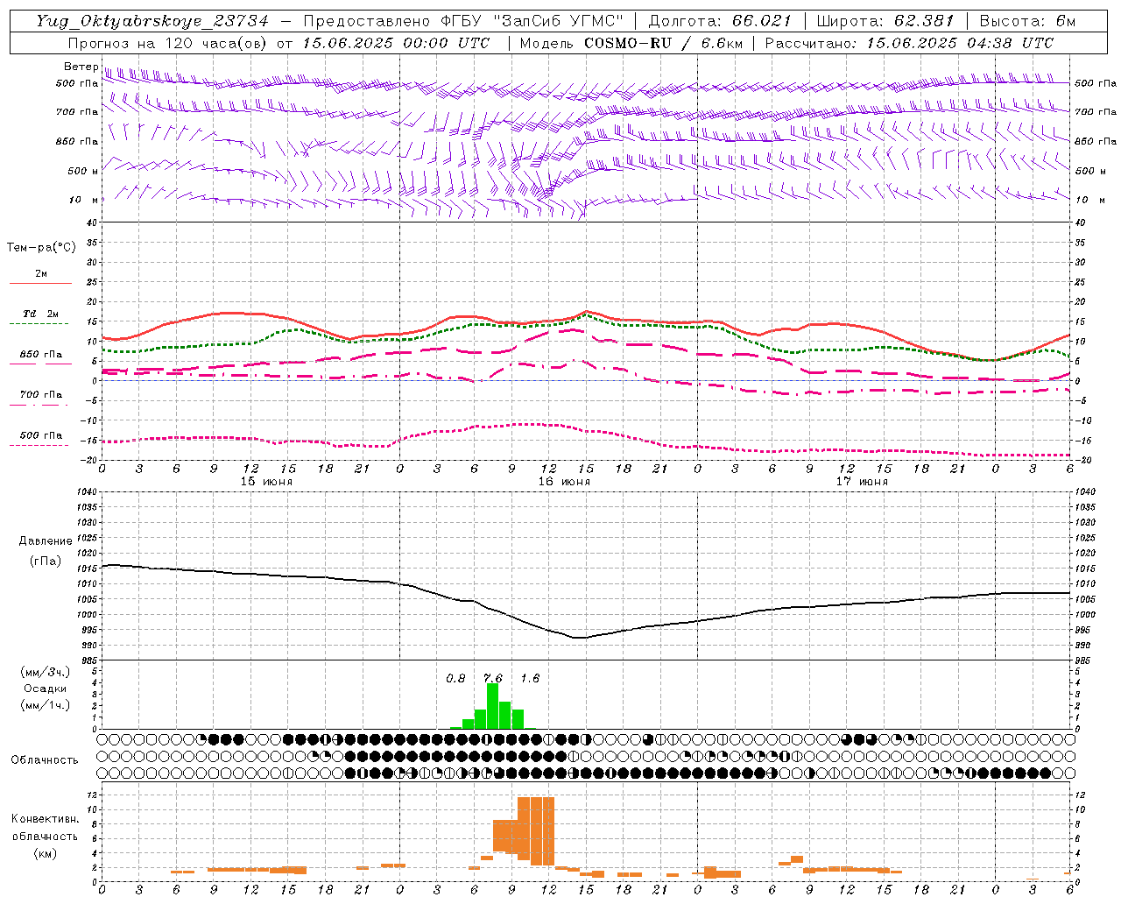Select the text Предоставлено ФГБУ "ЗапСиб УГМС"

[x=463, y=21]
